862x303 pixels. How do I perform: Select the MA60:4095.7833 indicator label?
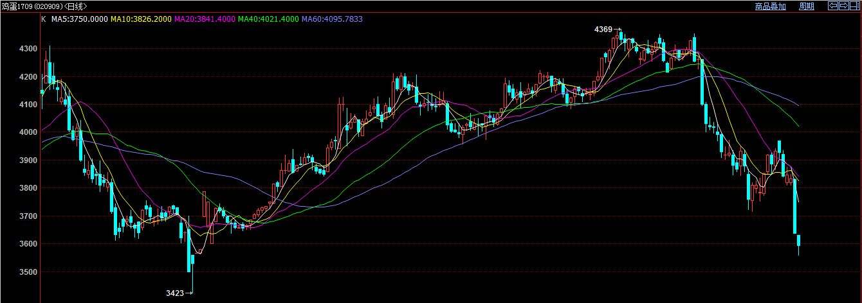click(x=333, y=19)
